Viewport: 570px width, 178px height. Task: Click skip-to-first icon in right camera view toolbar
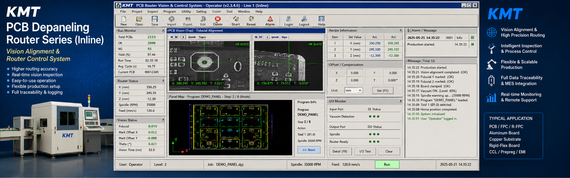256,37
